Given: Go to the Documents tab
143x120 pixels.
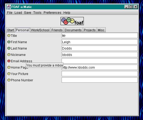Looking at the screenshot, I should [x=73, y=30].
